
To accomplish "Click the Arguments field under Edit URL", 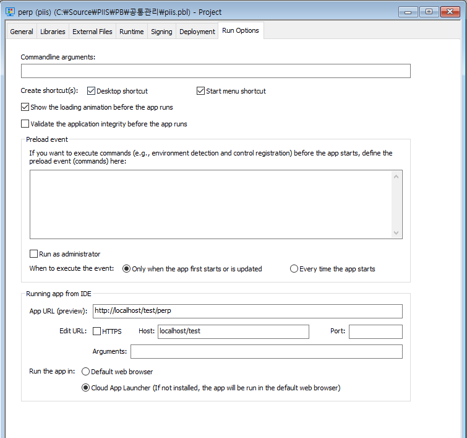I will tap(267, 351).
